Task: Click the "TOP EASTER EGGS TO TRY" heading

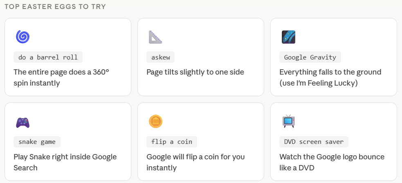Action: (55, 7)
